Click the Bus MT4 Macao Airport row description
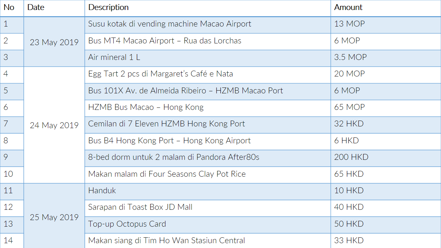441x248 pixels. click(x=165, y=41)
